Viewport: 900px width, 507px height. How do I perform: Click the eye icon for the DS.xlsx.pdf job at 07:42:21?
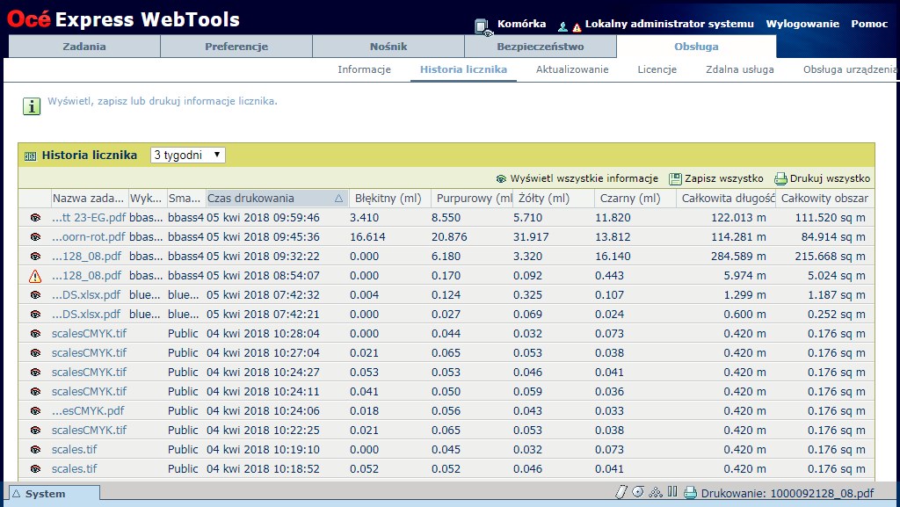point(35,315)
